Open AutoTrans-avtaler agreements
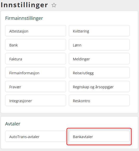This screenshot has height=151, width=139. (x=36, y=136)
